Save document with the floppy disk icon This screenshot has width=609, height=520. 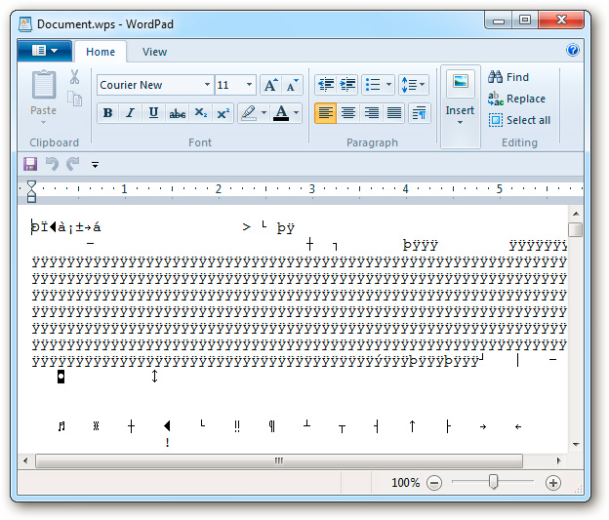pos(30,164)
